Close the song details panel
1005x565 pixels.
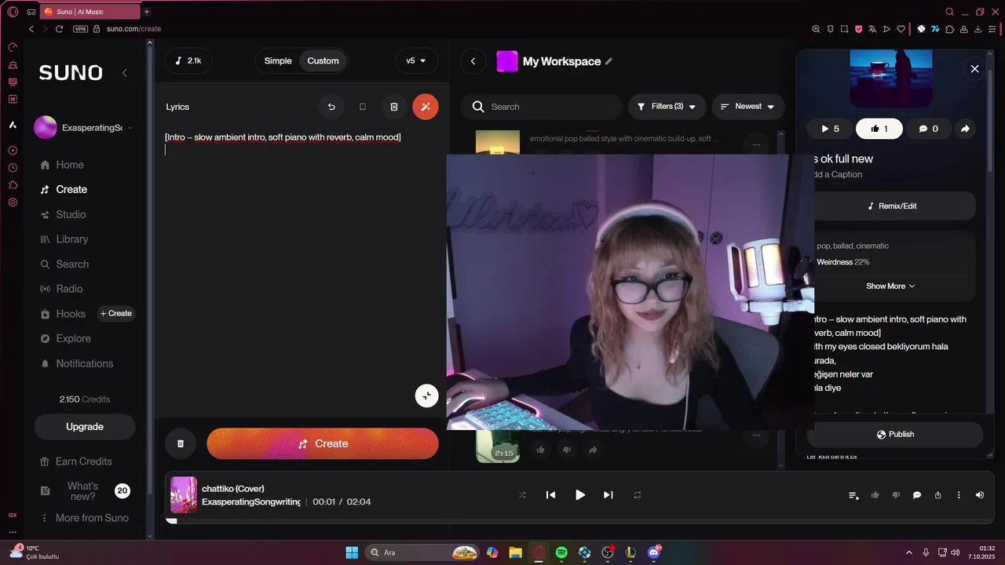click(x=975, y=69)
